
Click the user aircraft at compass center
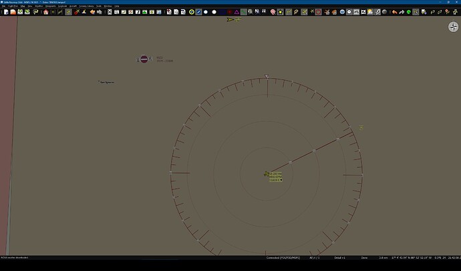[x=267, y=174]
